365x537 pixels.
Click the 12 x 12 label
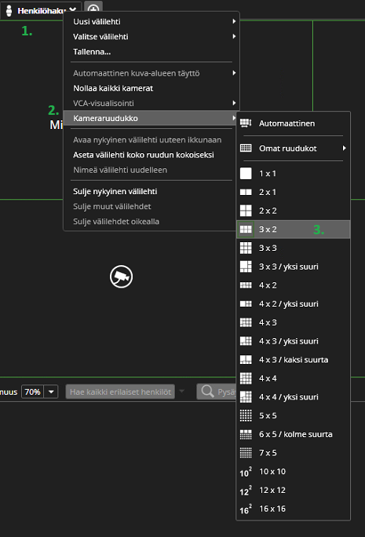click(272, 490)
